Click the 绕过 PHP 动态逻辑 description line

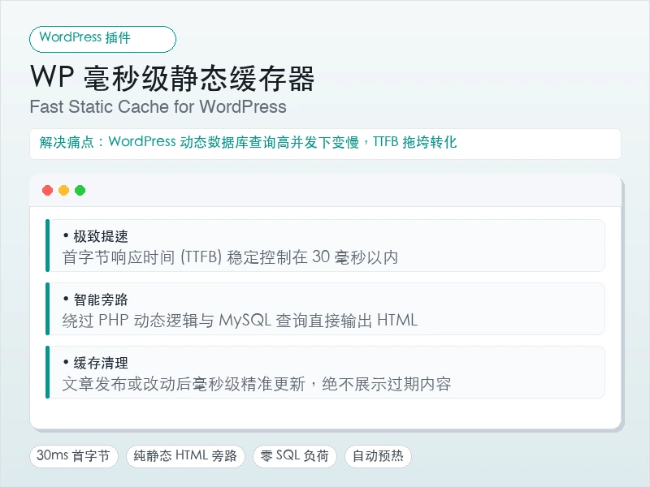tap(240, 321)
